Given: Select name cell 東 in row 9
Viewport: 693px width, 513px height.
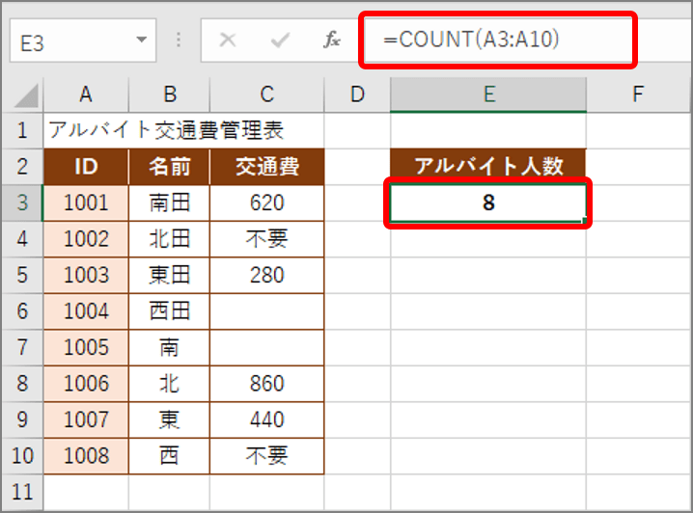Looking at the screenshot, I should [x=169, y=419].
